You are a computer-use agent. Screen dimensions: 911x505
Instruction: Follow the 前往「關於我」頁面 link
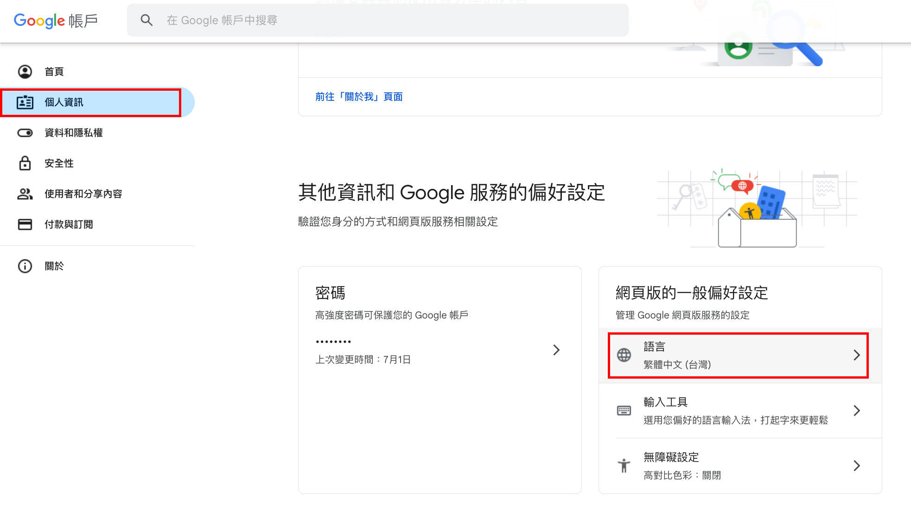tap(359, 96)
